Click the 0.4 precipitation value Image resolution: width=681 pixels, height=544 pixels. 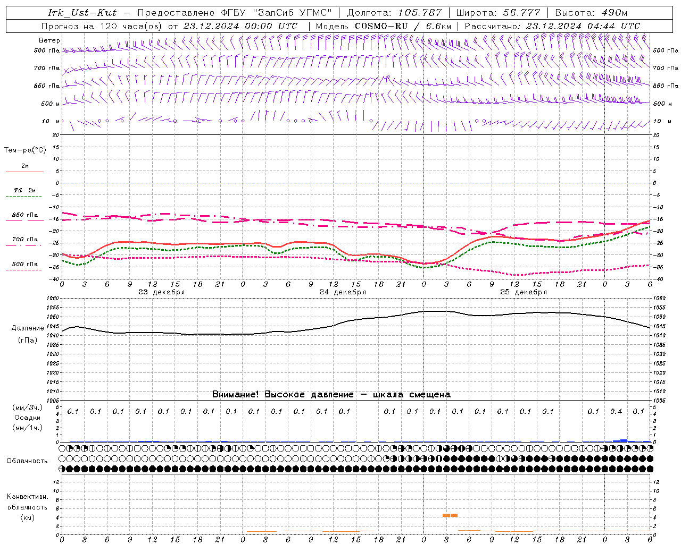[x=616, y=411]
